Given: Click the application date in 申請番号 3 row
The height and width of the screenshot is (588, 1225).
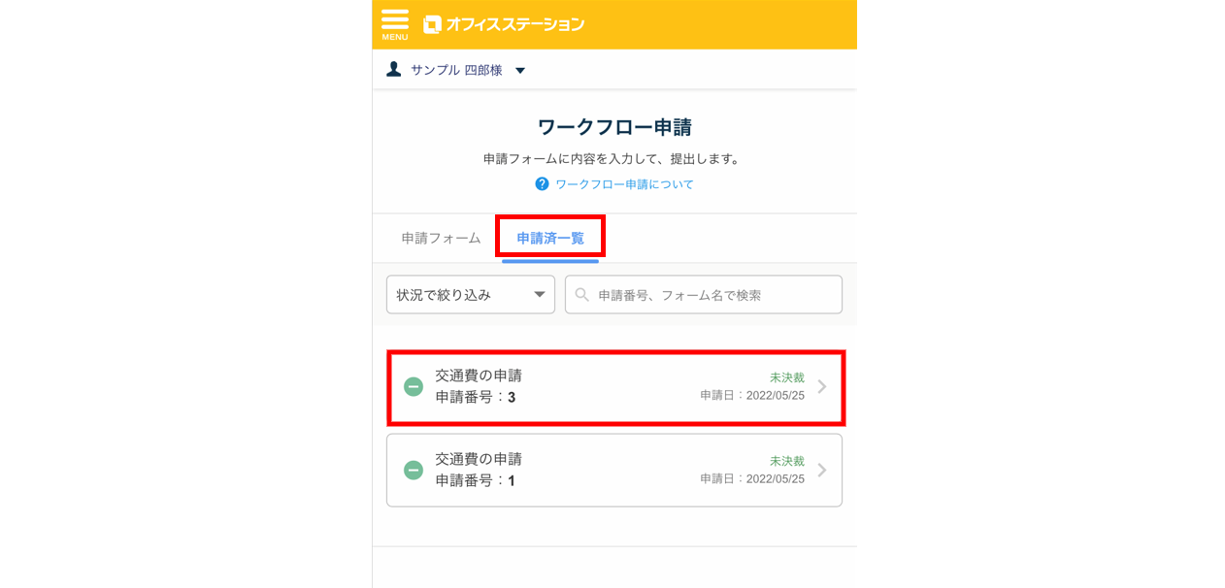Looking at the screenshot, I should (752, 396).
